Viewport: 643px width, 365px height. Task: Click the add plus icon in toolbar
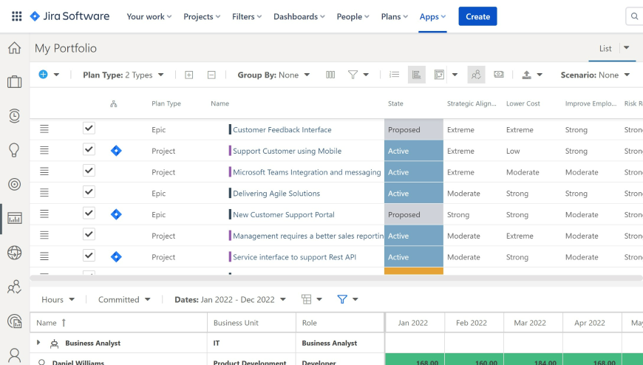point(43,75)
